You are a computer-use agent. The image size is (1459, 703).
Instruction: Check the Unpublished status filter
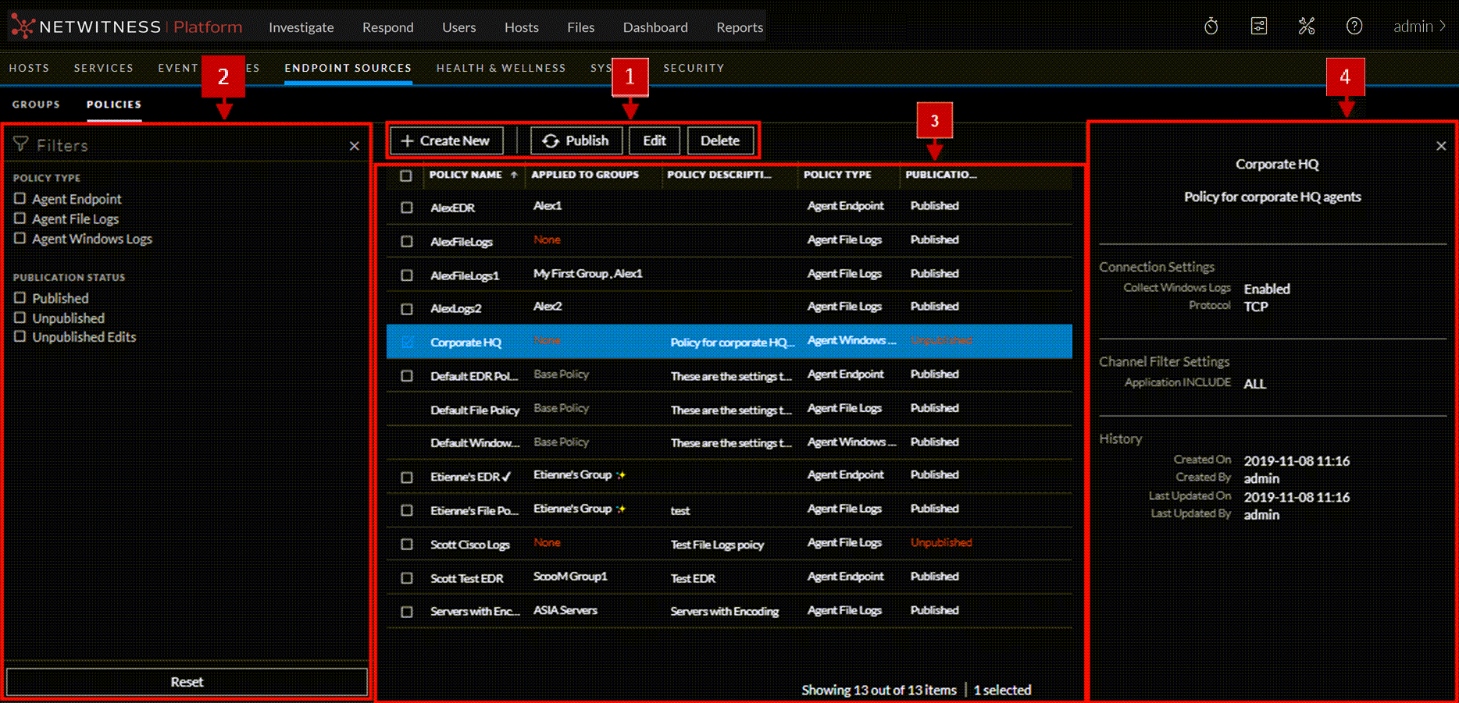(x=20, y=318)
